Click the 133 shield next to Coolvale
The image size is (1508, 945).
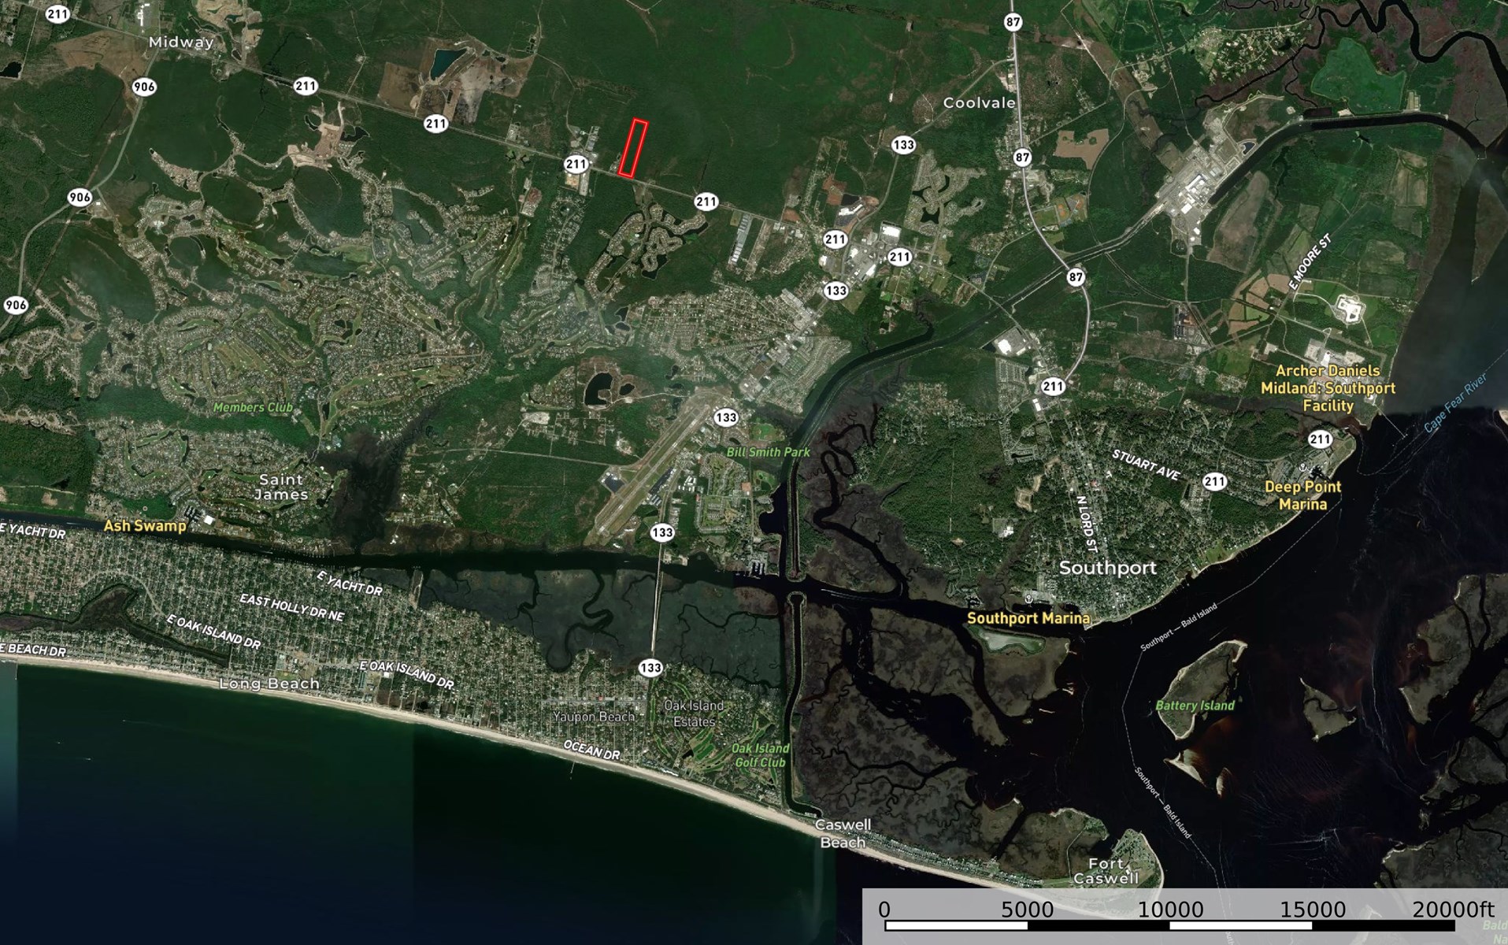coord(903,145)
